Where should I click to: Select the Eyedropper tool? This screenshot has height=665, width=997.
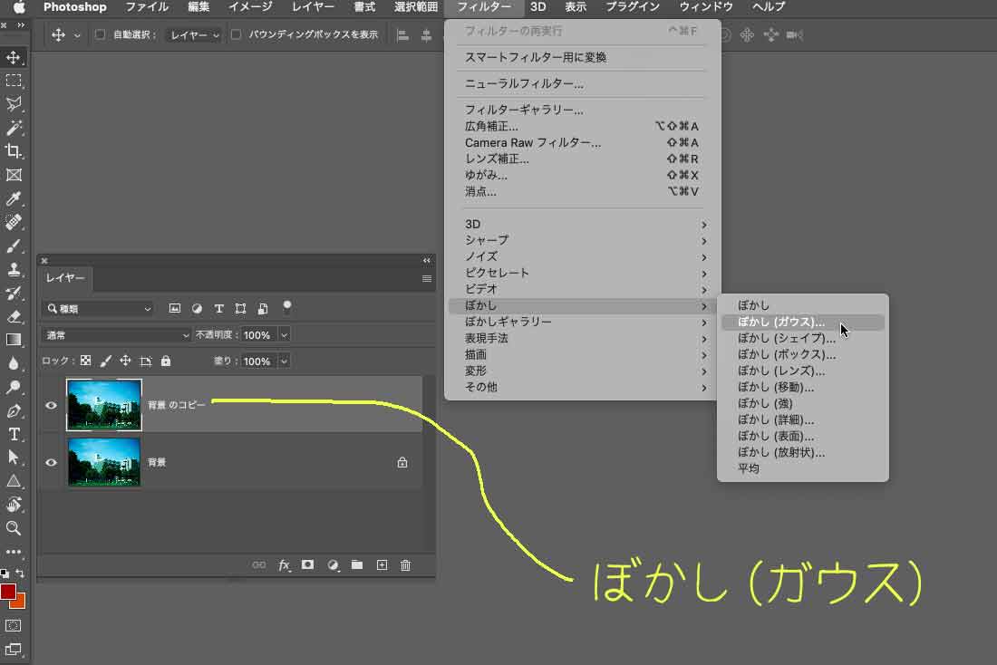point(14,198)
